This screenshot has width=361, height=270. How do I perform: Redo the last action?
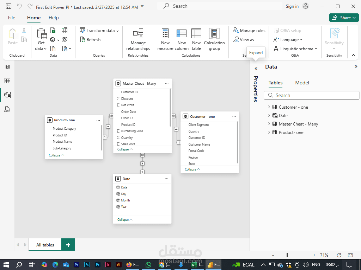point(30,6)
